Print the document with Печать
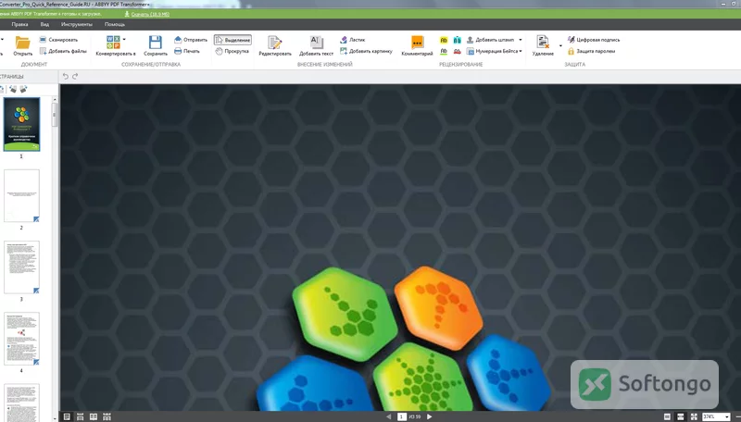The width and height of the screenshot is (741, 422). 187,51
